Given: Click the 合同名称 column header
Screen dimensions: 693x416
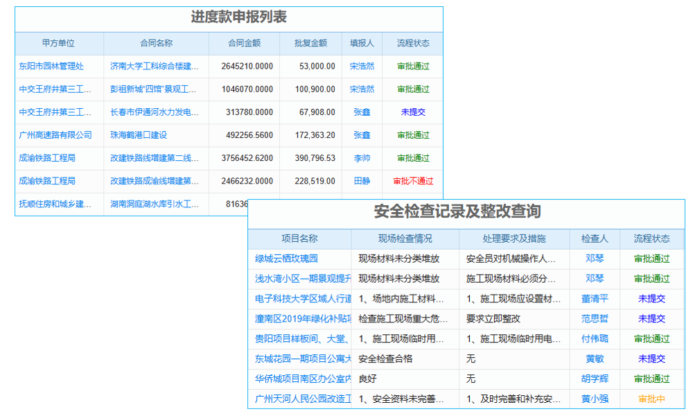Looking at the screenshot, I should [154, 43].
